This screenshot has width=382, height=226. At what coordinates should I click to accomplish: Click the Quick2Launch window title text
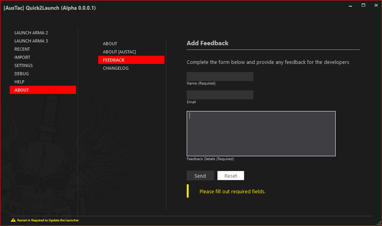tap(50, 8)
